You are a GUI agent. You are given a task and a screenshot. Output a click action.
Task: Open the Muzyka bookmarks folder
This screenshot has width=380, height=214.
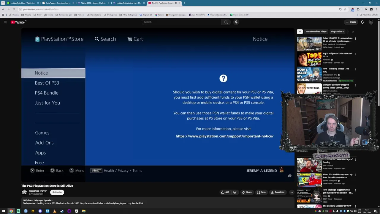pyautogui.click(x=26, y=15)
